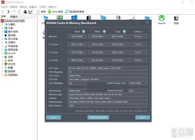Click the Start Benchmark button
195x140 pixels.
point(98,117)
